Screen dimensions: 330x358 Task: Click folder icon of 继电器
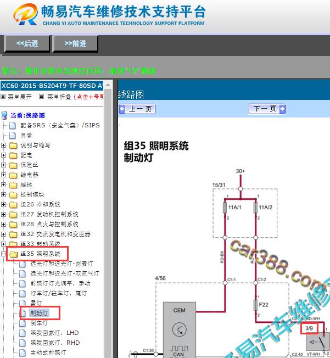click(x=13, y=175)
